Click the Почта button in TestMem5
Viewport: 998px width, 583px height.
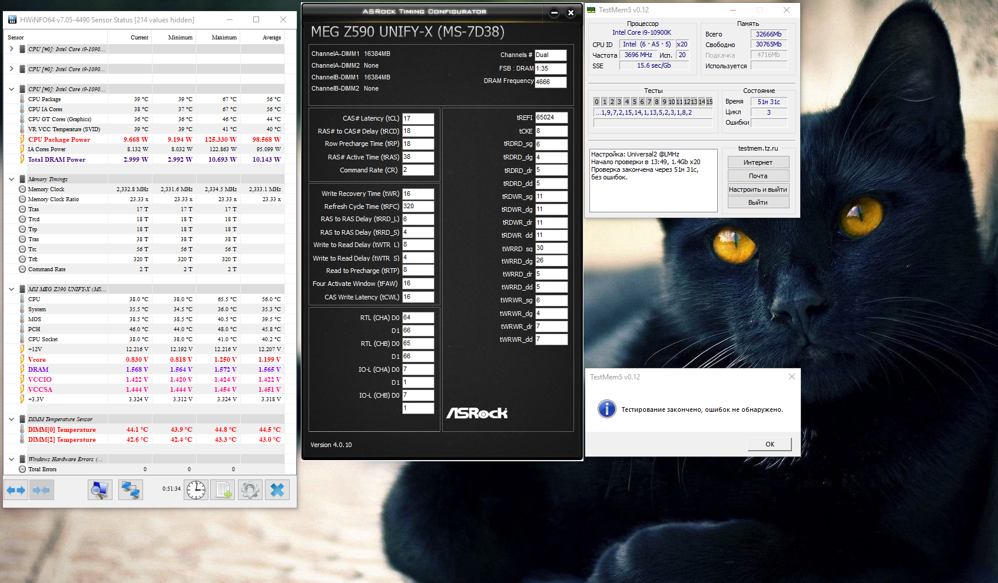click(x=758, y=176)
